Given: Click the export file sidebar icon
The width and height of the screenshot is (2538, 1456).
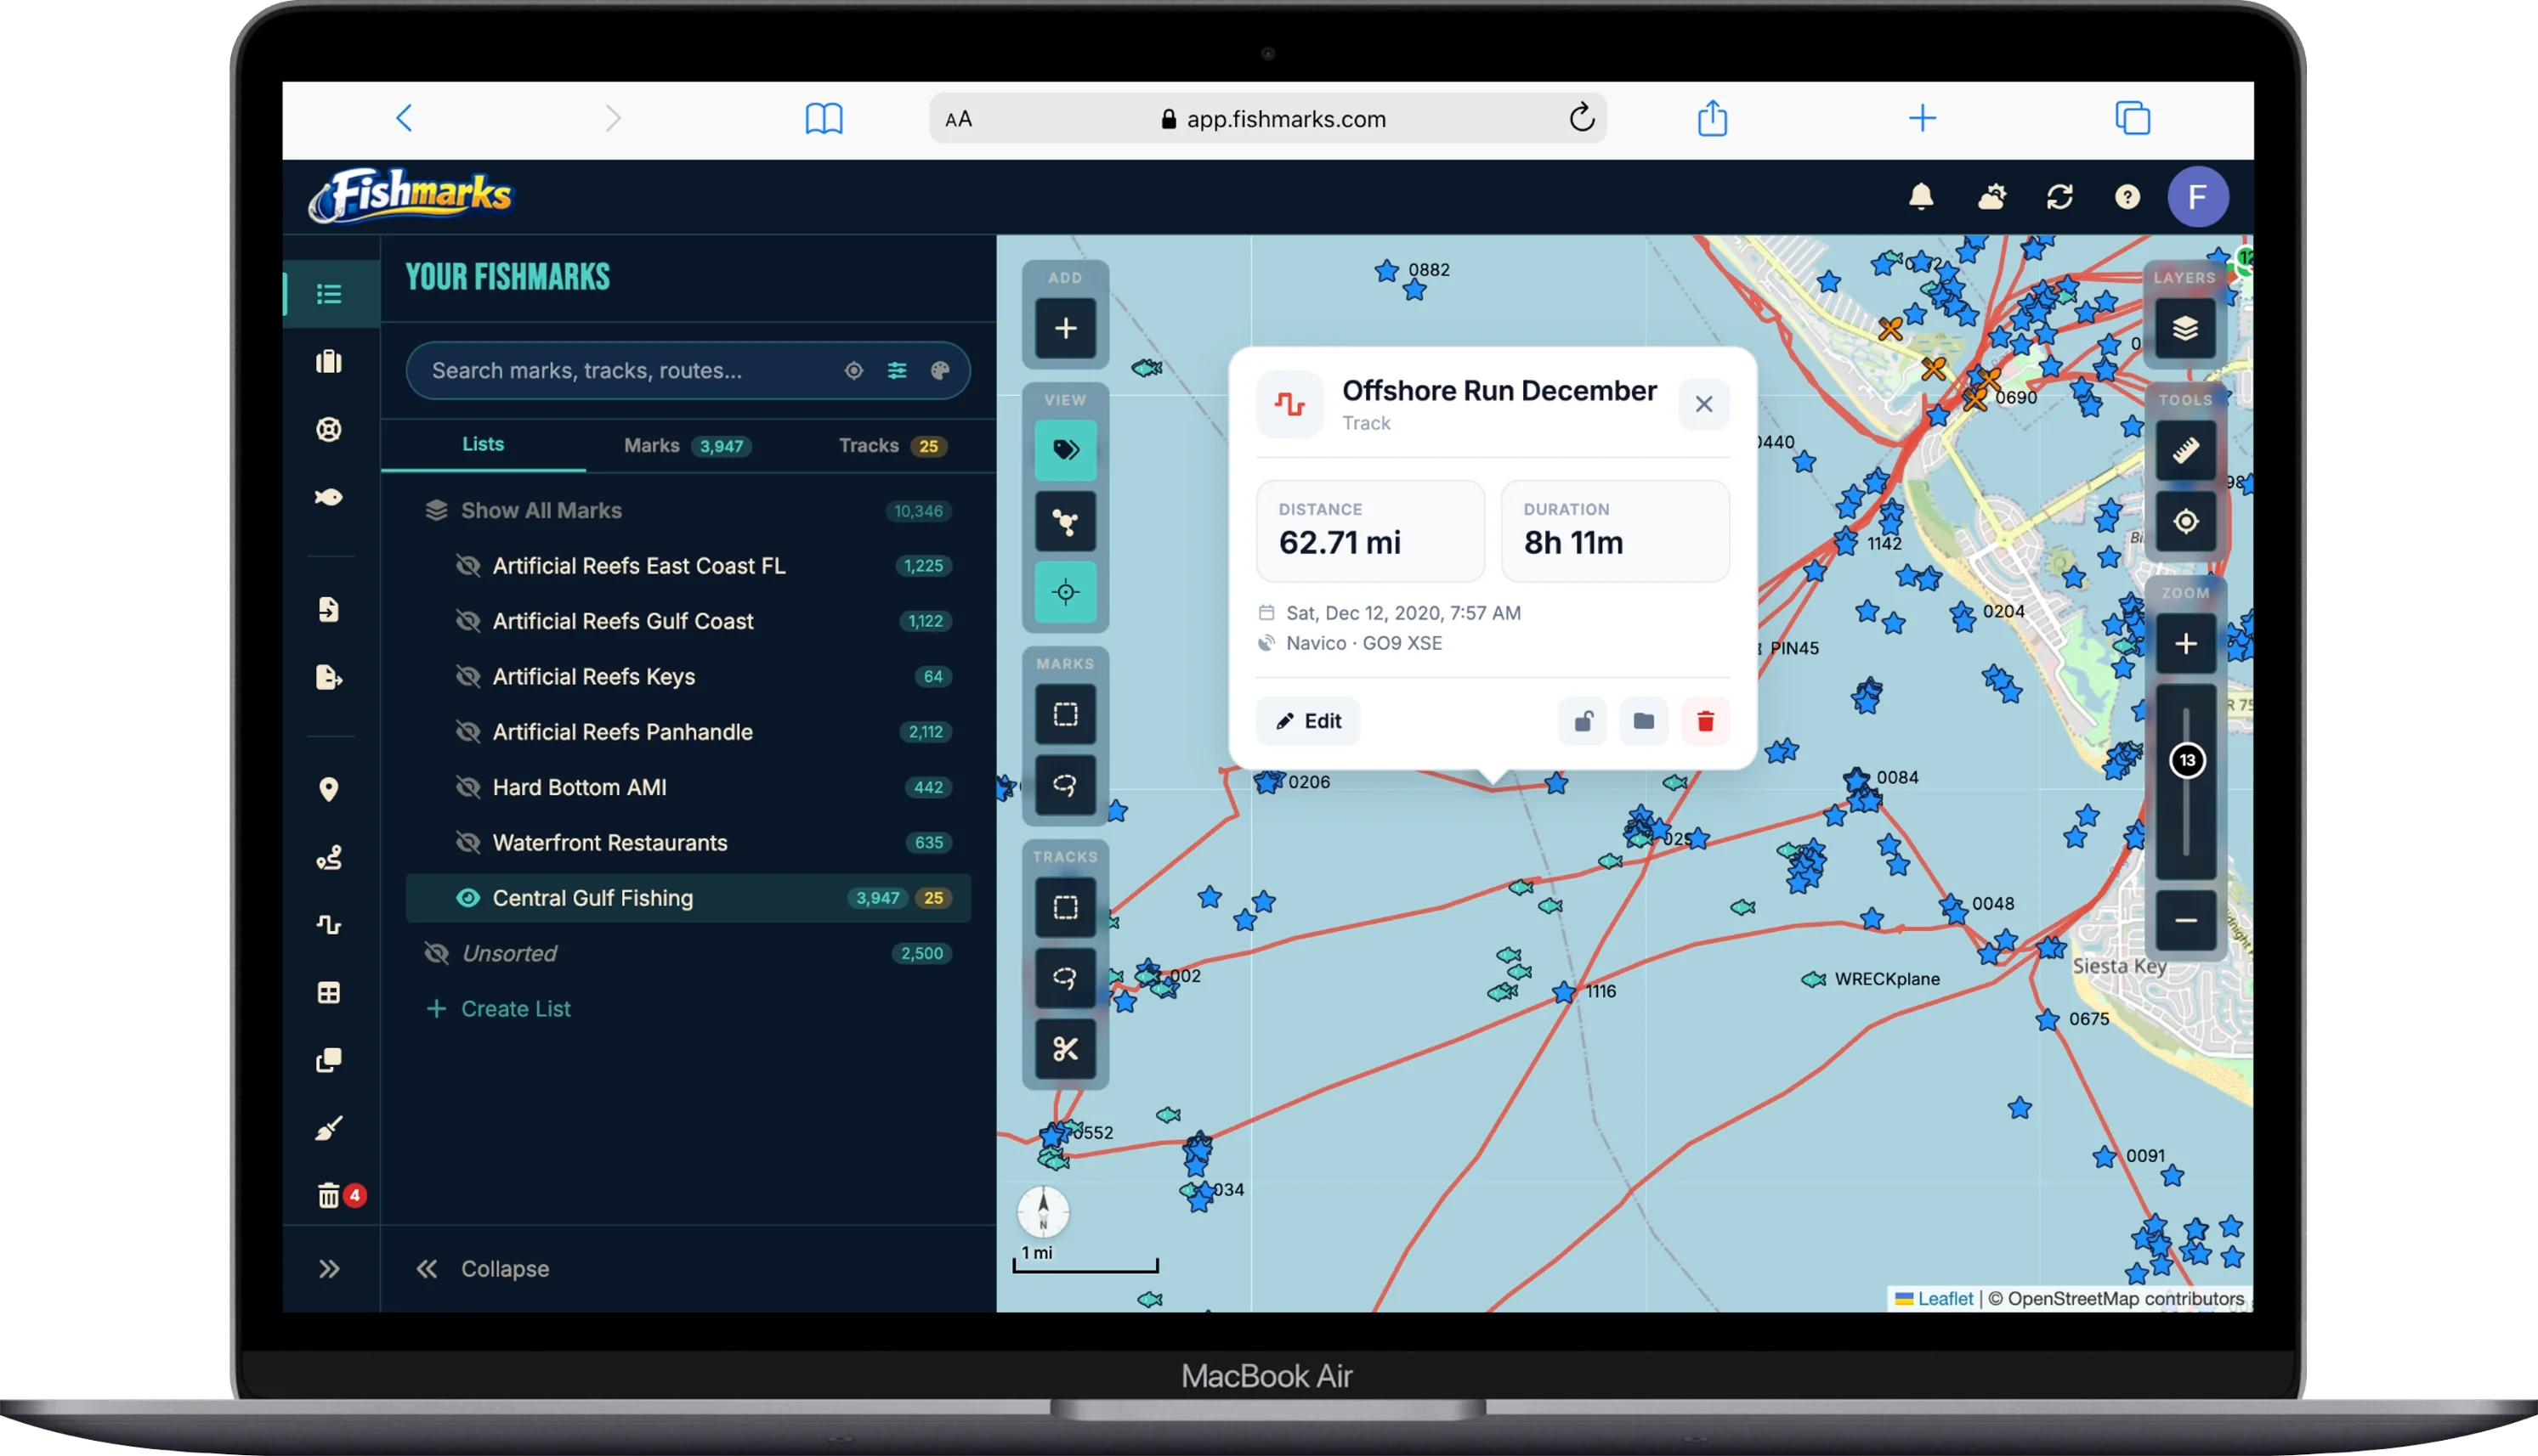Looking at the screenshot, I should tap(329, 677).
